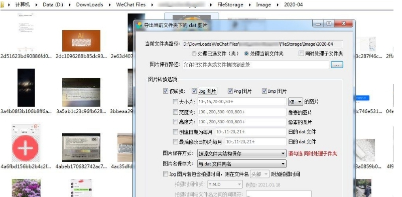Click red text 请勾选 同时处理子文件夹
The image size is (402, 197).
313,154
